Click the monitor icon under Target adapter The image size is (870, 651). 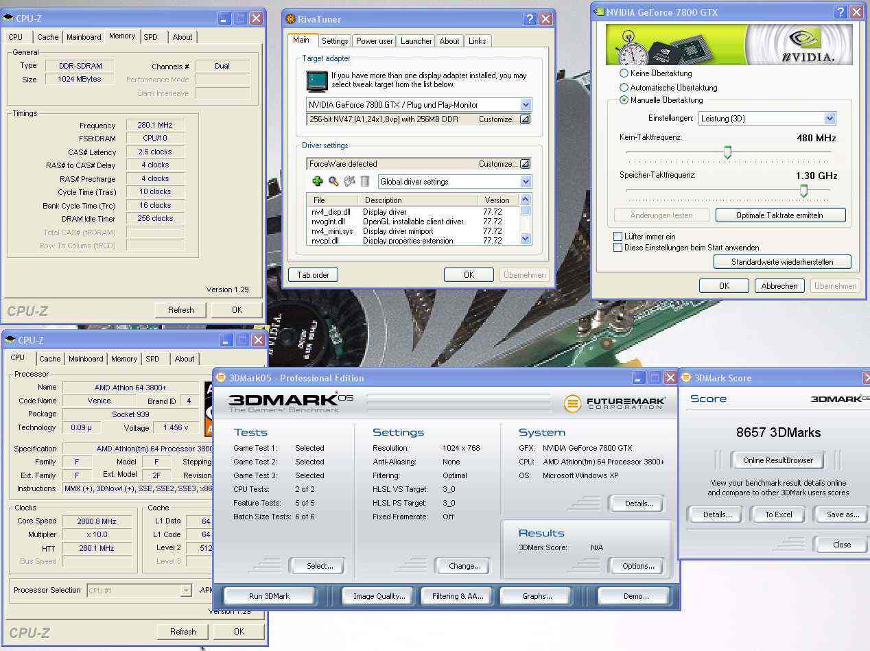[316, 81]
